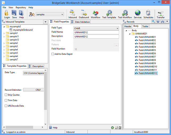Select the sample12 folder
This screenshot has width=171, height=135.
(12, 40)
